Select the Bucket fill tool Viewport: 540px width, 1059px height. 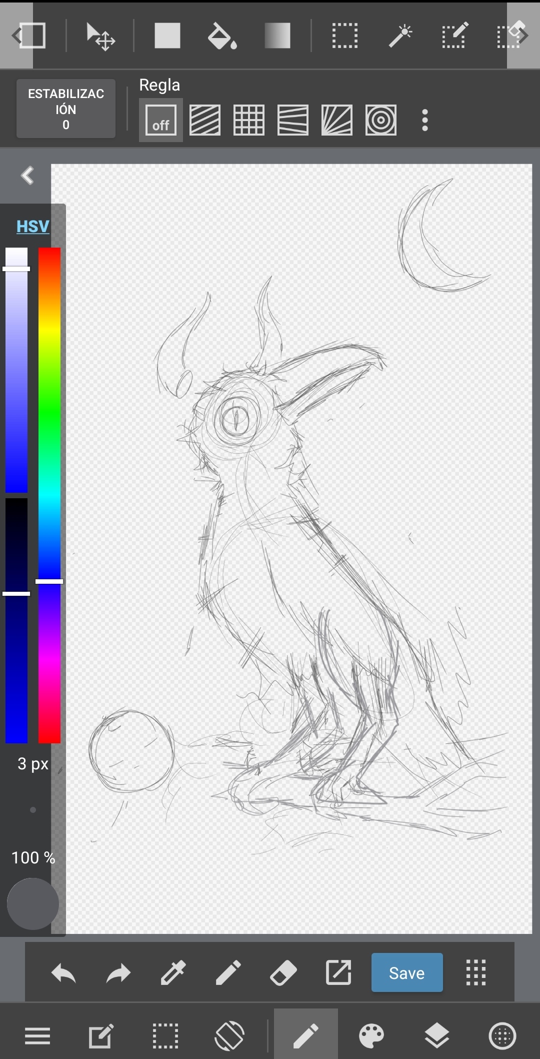coord(222,36)
